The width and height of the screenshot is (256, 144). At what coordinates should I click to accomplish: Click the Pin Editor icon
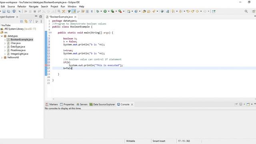[x=214, y=11]
